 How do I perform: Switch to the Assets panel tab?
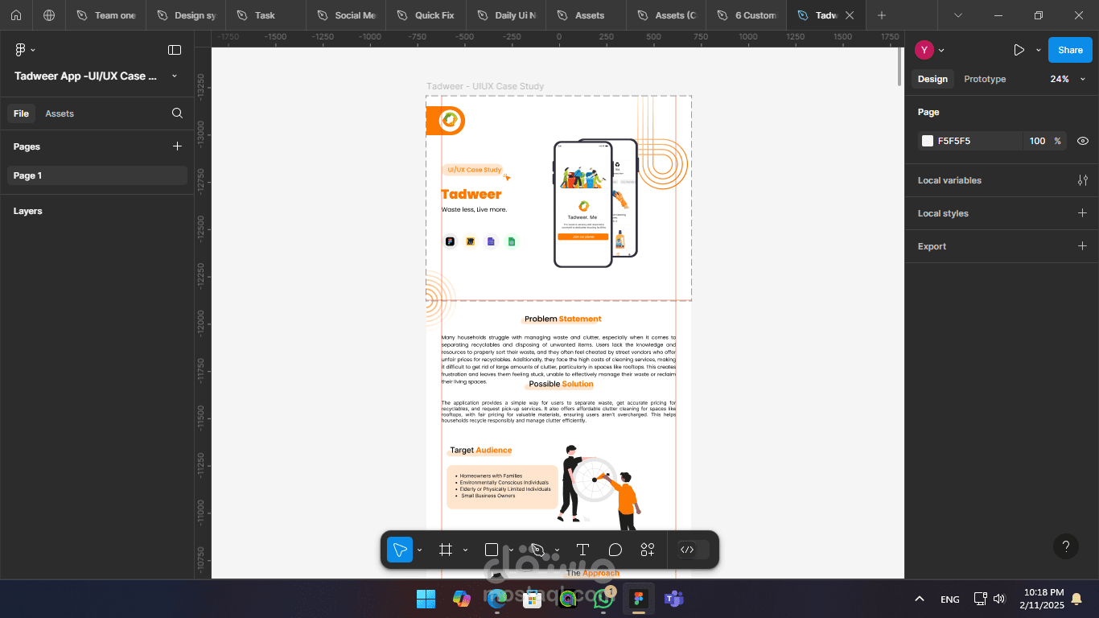point(60,113)
